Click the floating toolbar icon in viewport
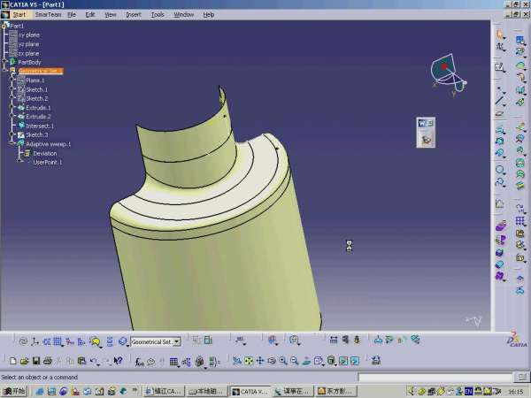 pos(425,132)
